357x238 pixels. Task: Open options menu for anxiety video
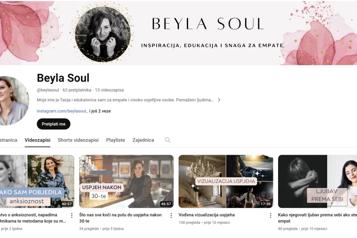[72, 215]
